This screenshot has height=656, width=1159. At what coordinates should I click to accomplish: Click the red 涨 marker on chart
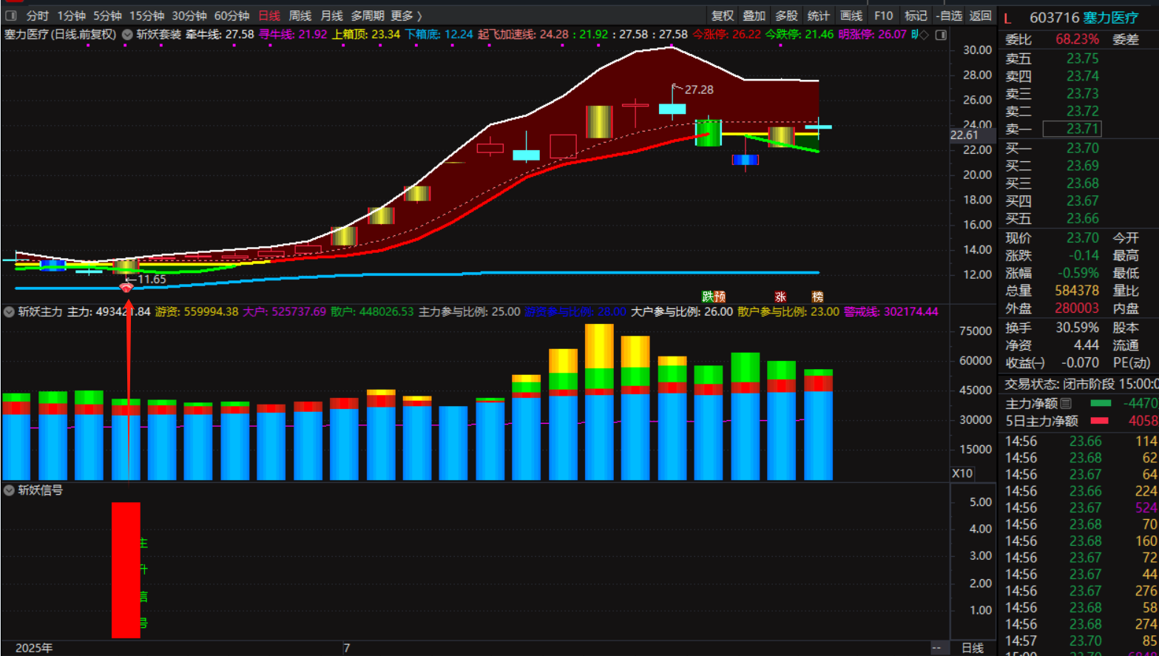[780, 297]
